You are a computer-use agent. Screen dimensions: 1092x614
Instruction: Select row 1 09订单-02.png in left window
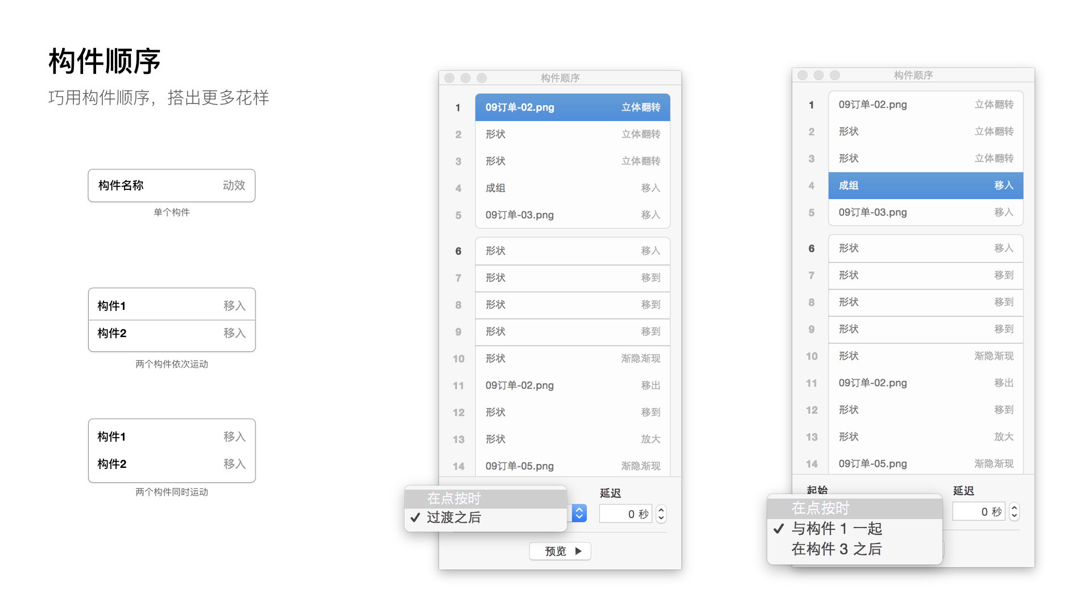(572, 107)
